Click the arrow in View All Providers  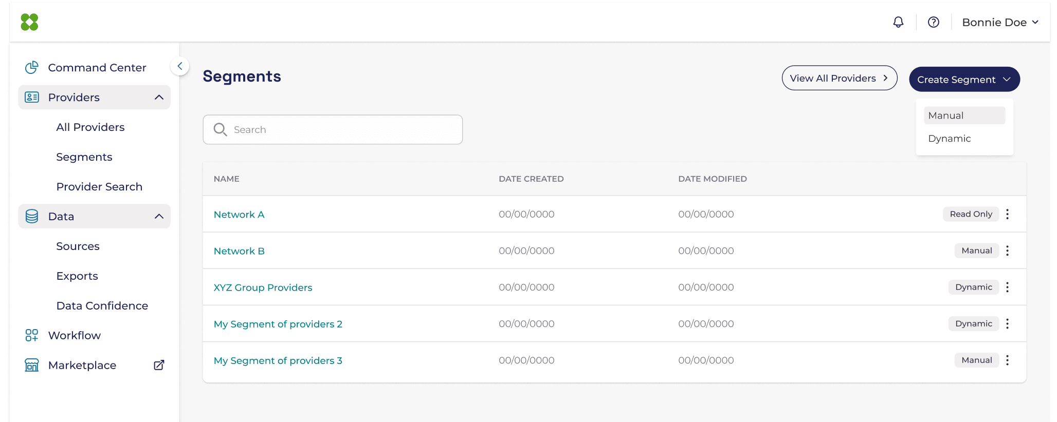click(885, 78)
